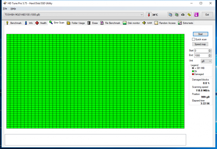Switch to the Benchmark tab
The image size is (217, 149).
click(14, 23)
